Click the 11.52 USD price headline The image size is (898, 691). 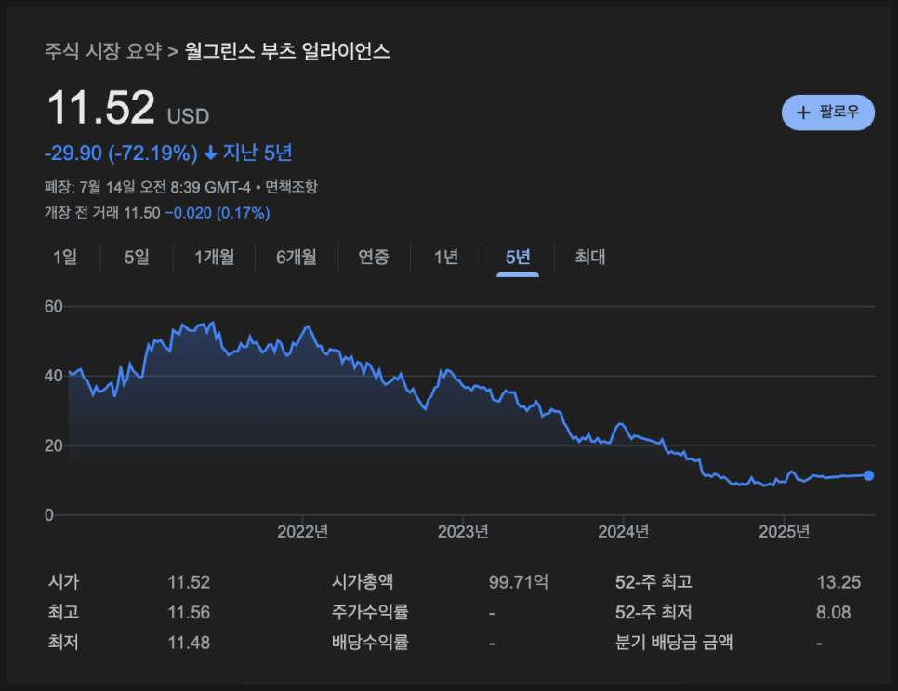(x=127, y=108)
